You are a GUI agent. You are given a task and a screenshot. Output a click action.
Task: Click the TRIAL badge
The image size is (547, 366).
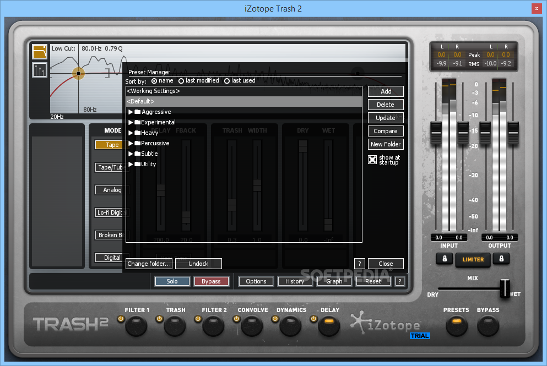[420, 336]
